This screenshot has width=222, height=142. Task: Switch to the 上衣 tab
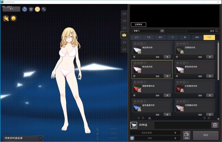(136, 37)
